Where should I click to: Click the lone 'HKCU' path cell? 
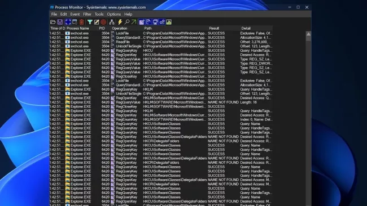tap(148, 51)
